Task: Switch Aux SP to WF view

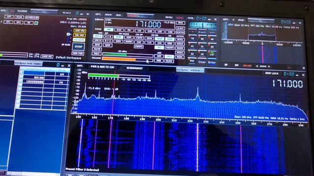Action: pyautogui.click(x=236, y=65)
